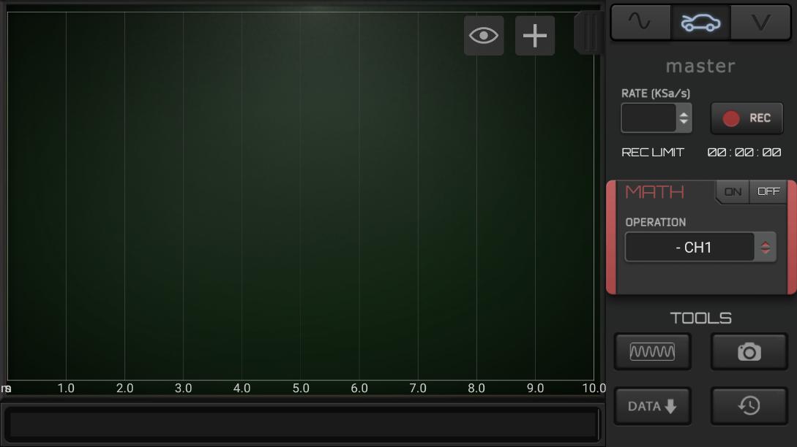This screenshot has width=797, height=447.
Task: Open the OPERATION dropdown showing - CH1
Action: 691,248
